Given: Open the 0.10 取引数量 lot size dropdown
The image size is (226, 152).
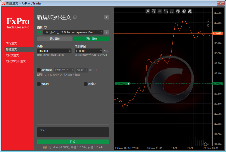Looking at the screenshot, I should tap(101, 51).
